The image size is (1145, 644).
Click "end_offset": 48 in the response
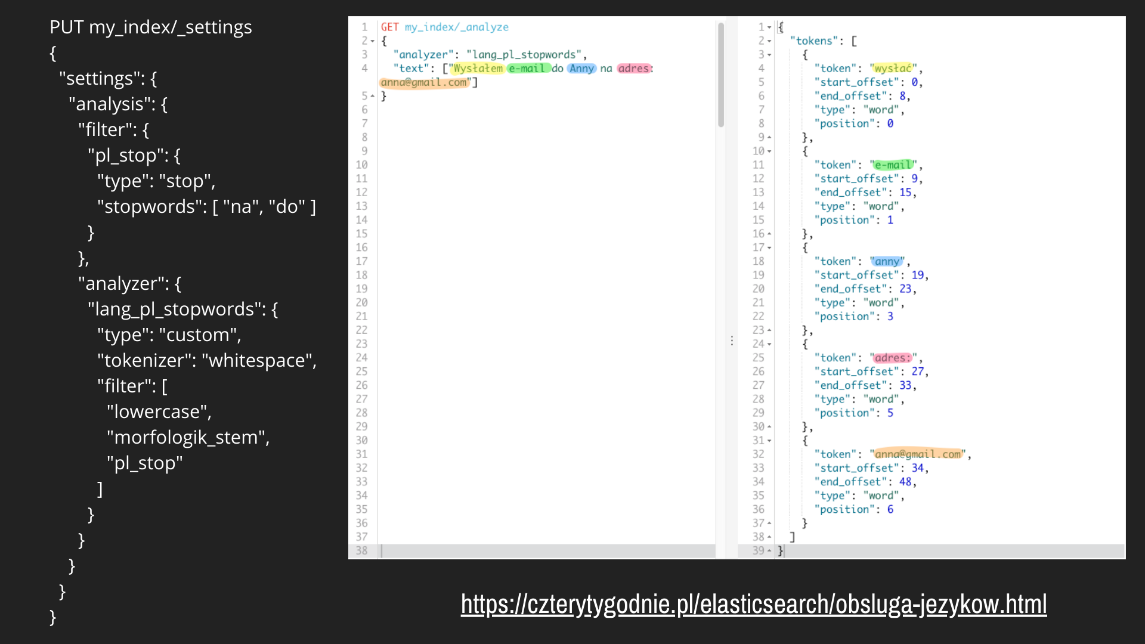coord(865,482)
